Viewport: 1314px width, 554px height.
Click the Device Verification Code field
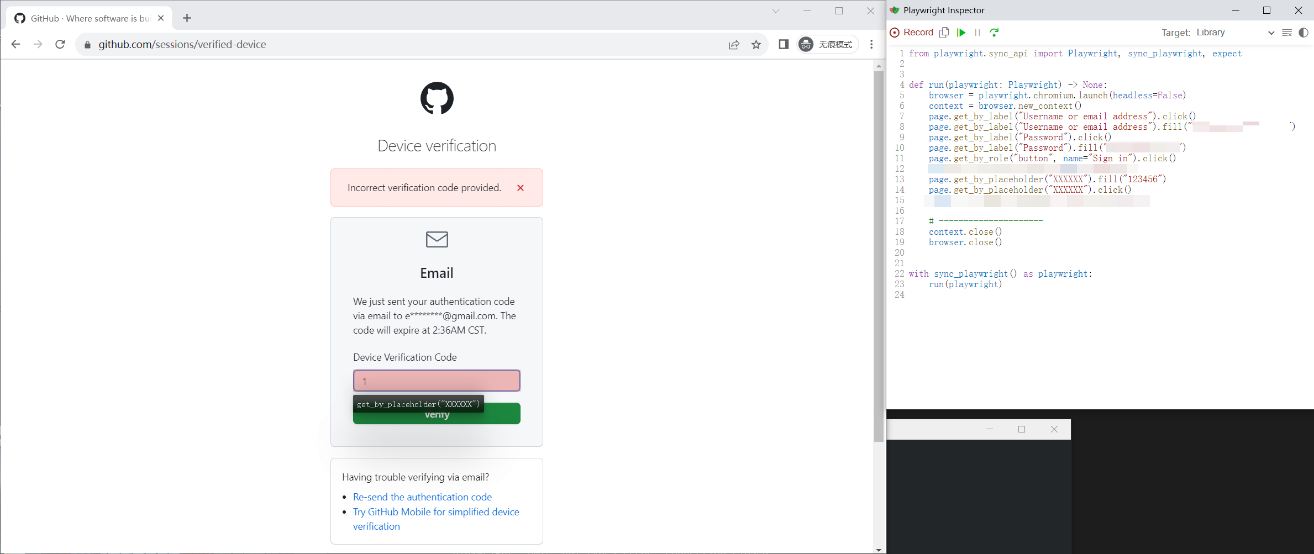[437, 381]
